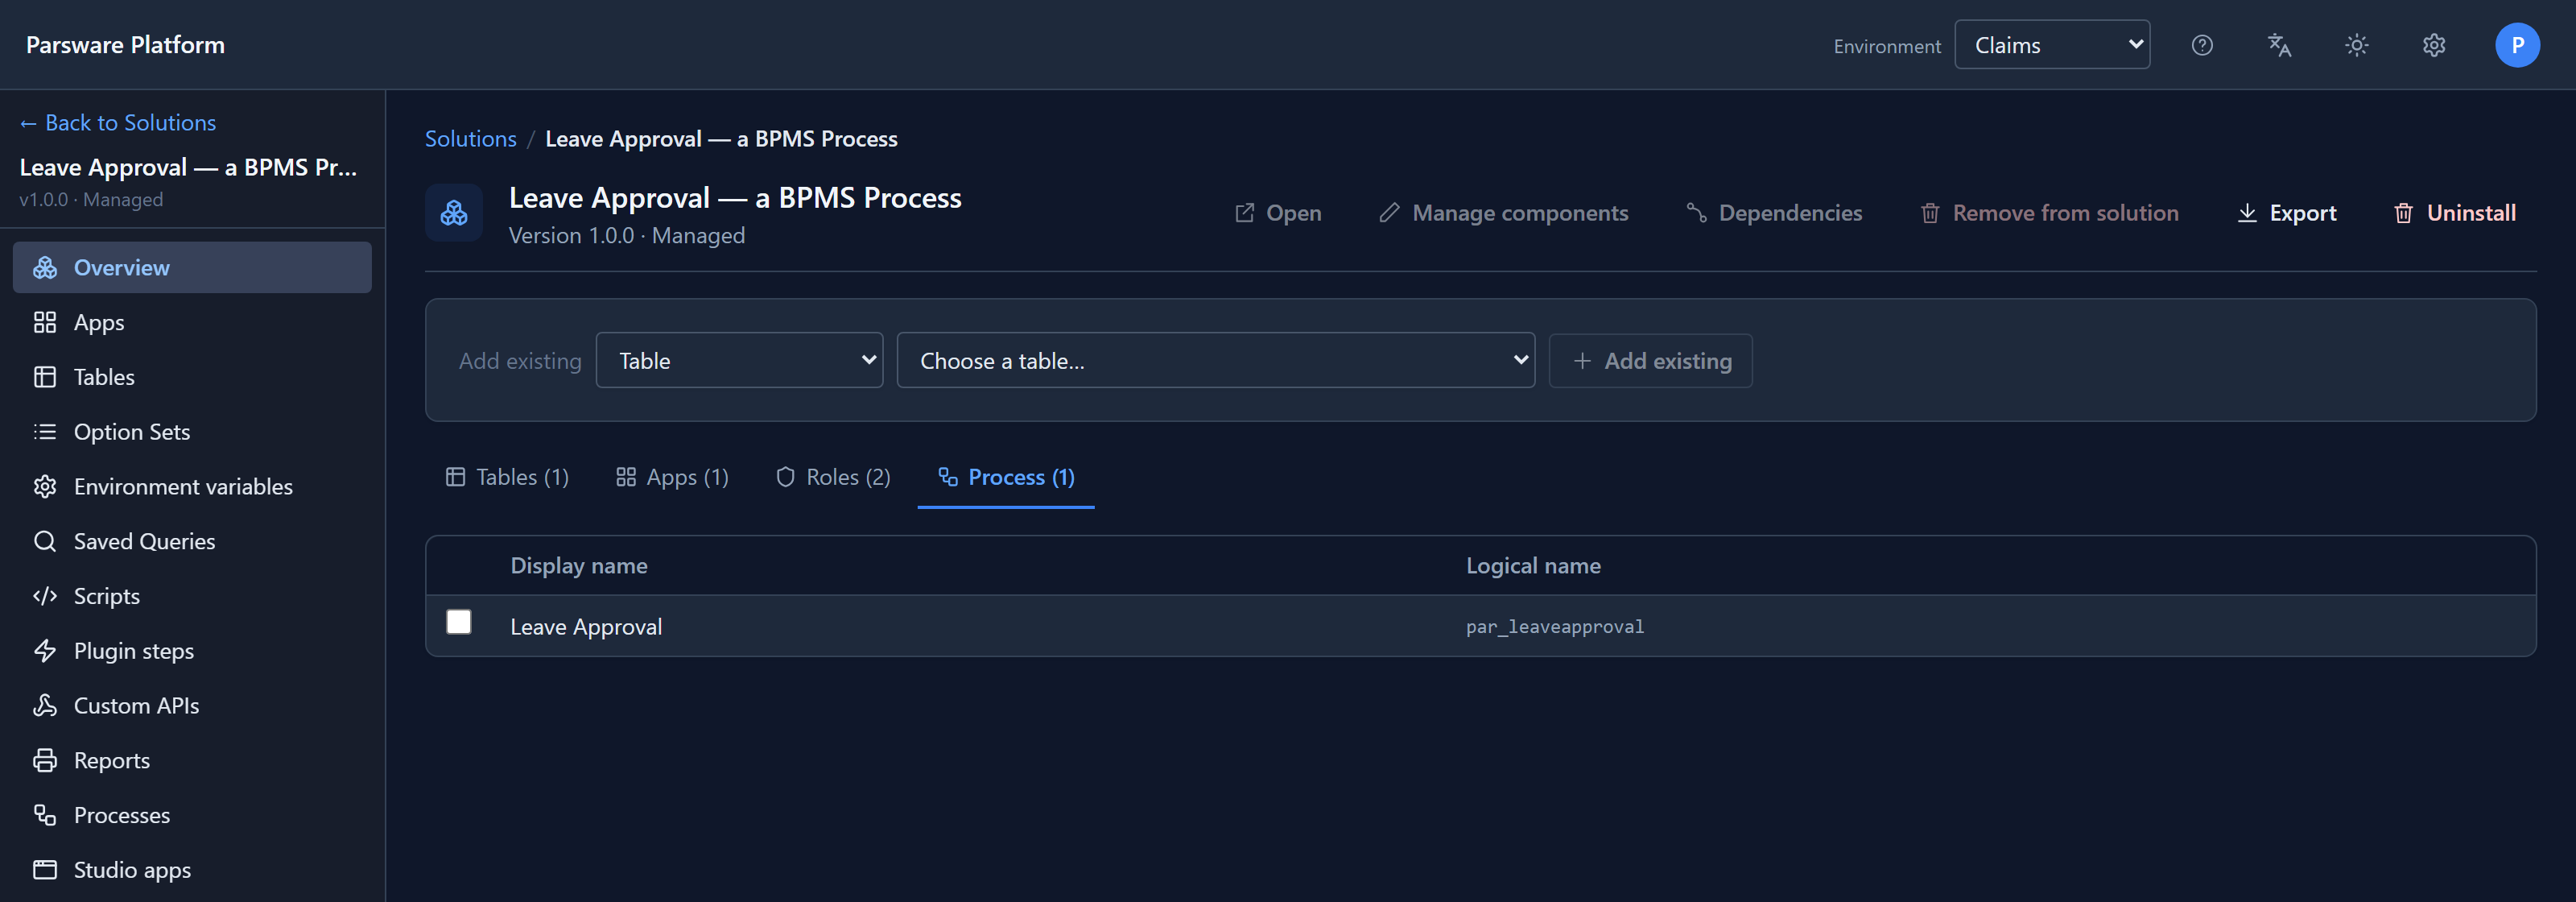
Task: Click the Overview sidebar icon
Action: (45, 267)
